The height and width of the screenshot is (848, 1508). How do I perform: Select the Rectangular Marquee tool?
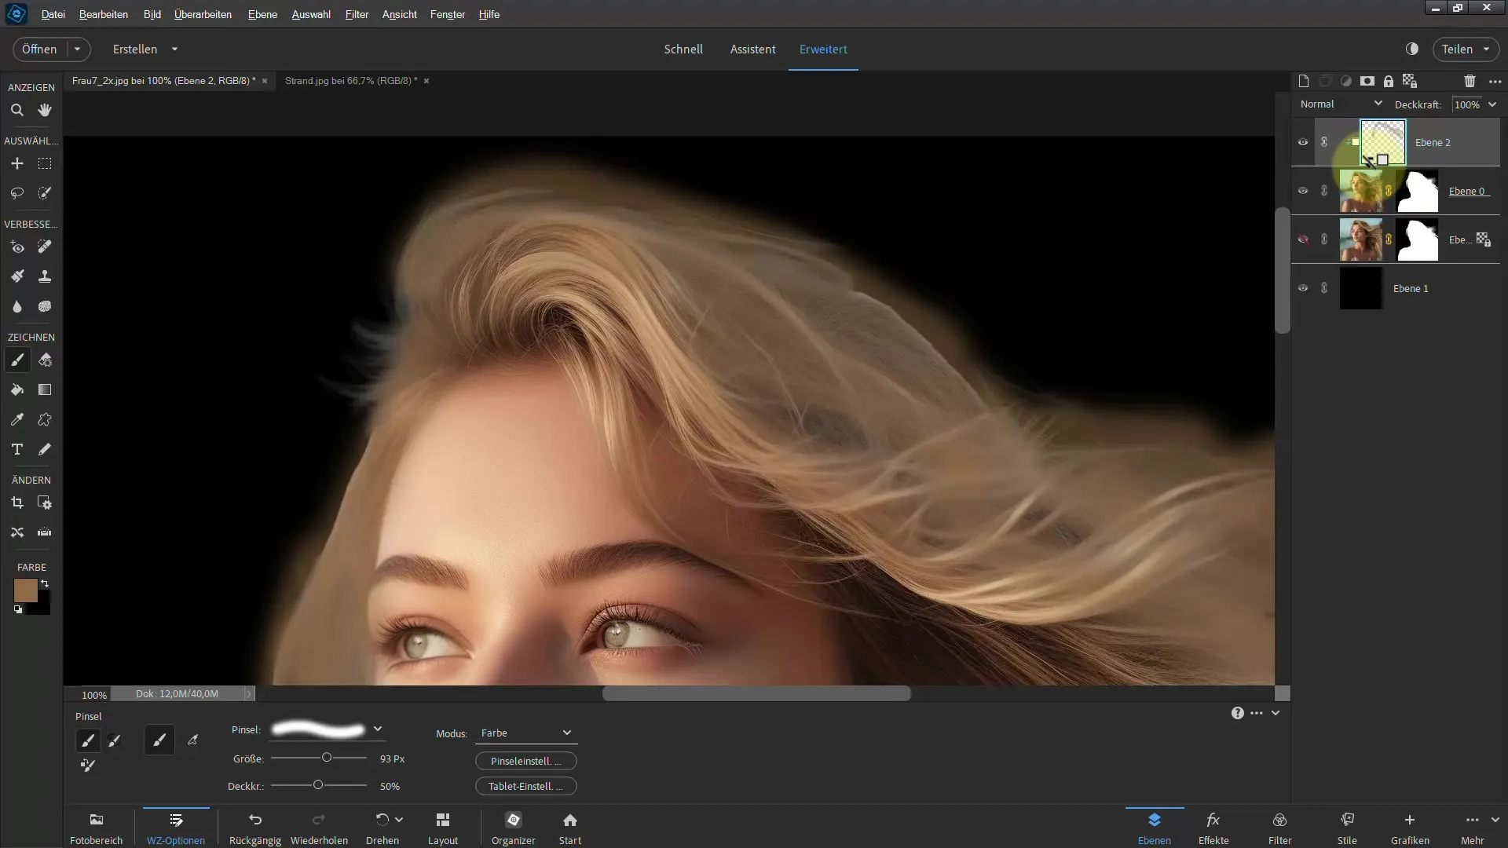[x=45, y=163]
